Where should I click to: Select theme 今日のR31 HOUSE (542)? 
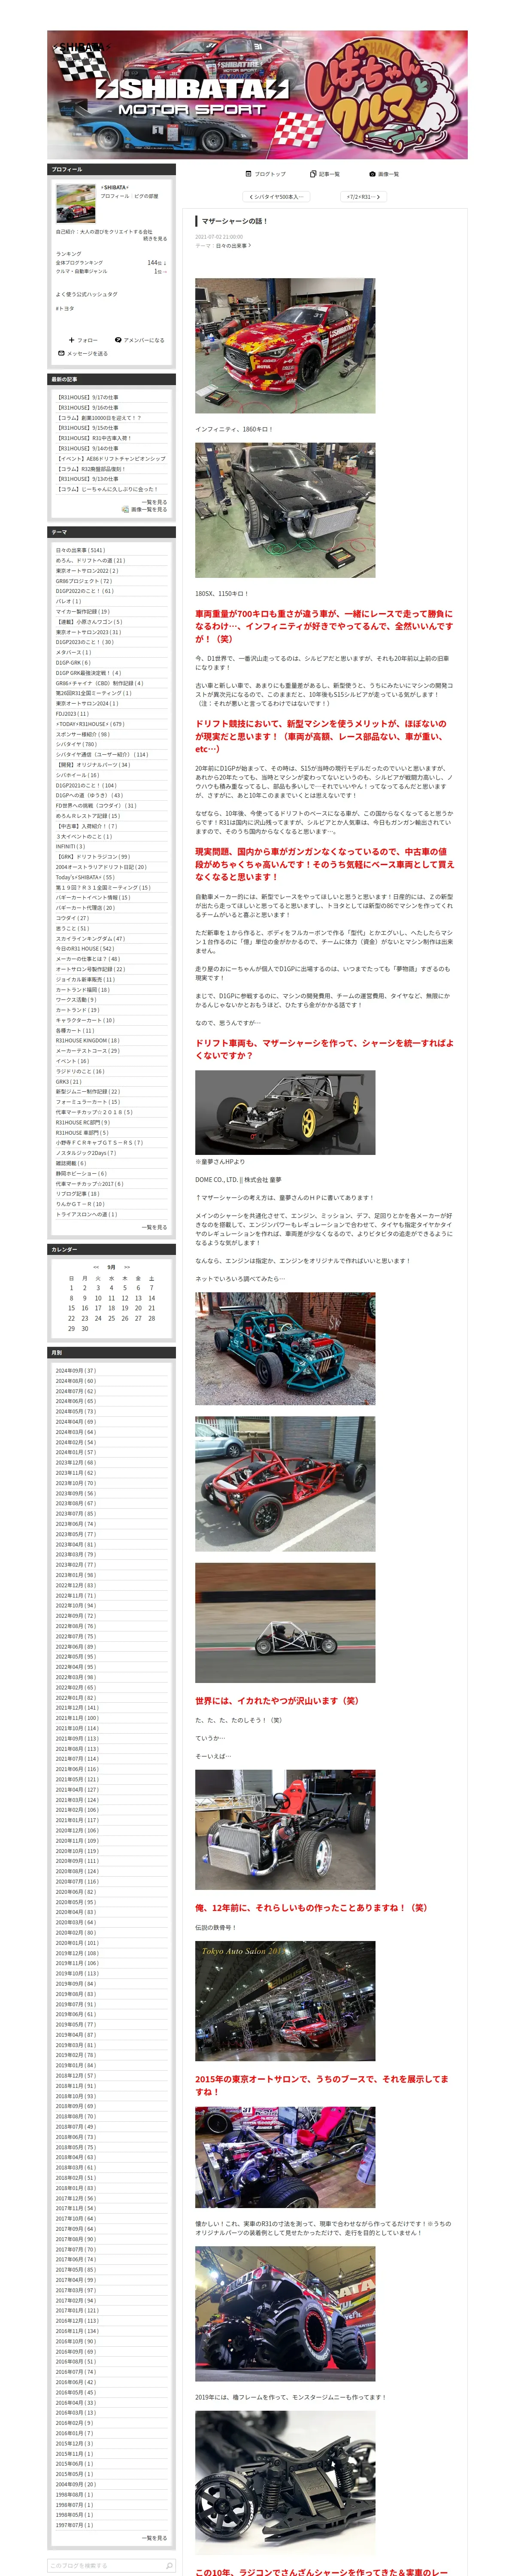coord(85,948)
